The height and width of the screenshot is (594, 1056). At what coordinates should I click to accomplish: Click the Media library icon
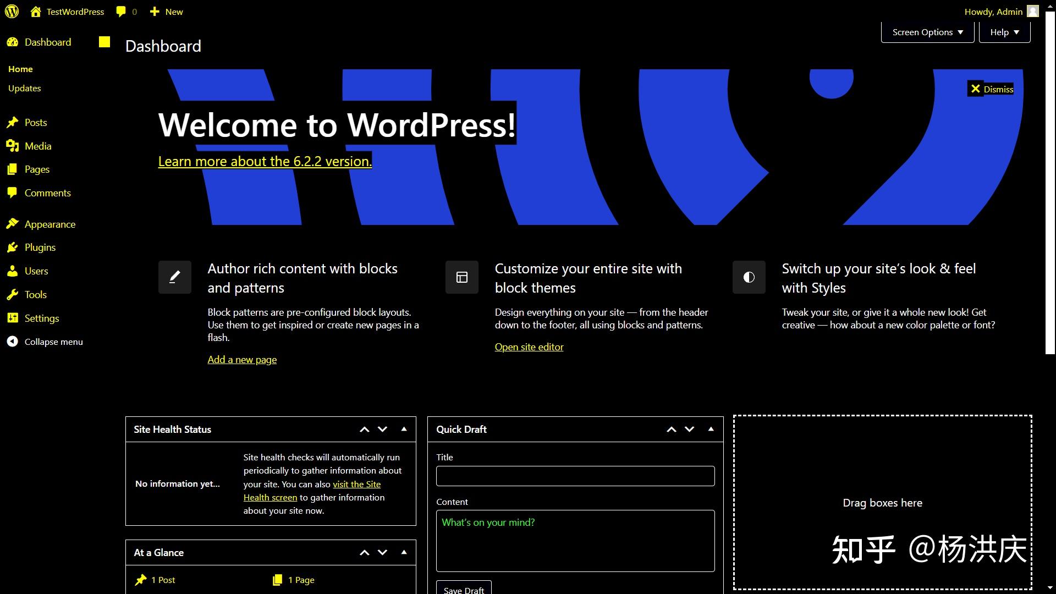coord(12,146)
